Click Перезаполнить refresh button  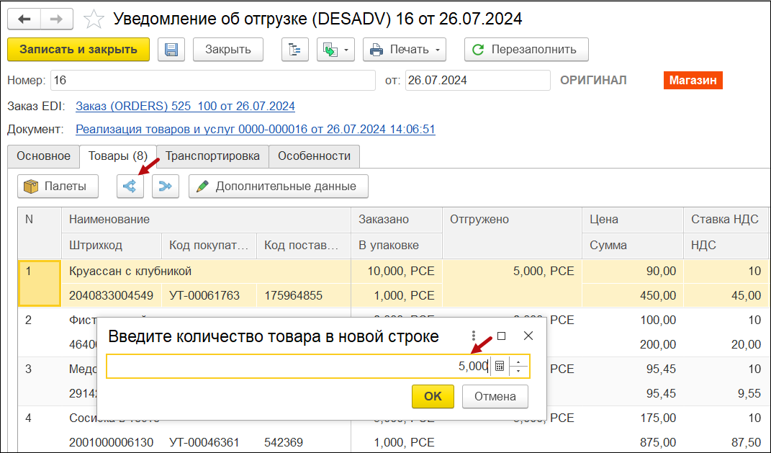[x=527, y=49]
